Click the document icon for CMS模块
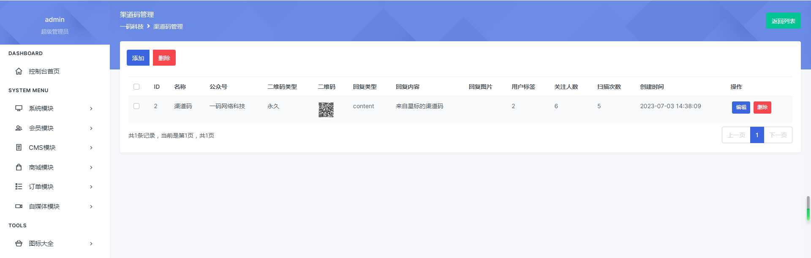Image resolution: width=811 pixels, height=258 pixels. 19,147
